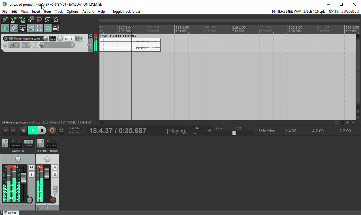Open the File menu
The width and height of the screenshot is (361, 215).
[x=5, y=12]
